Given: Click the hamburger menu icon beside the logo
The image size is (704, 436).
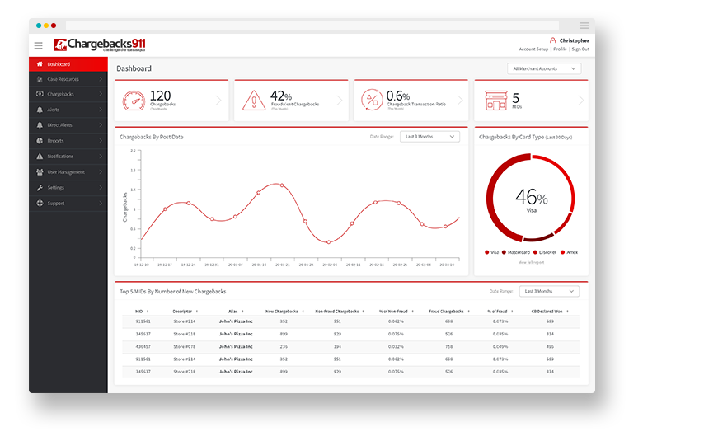Looking at the screenshot, I should click(38, 45).
